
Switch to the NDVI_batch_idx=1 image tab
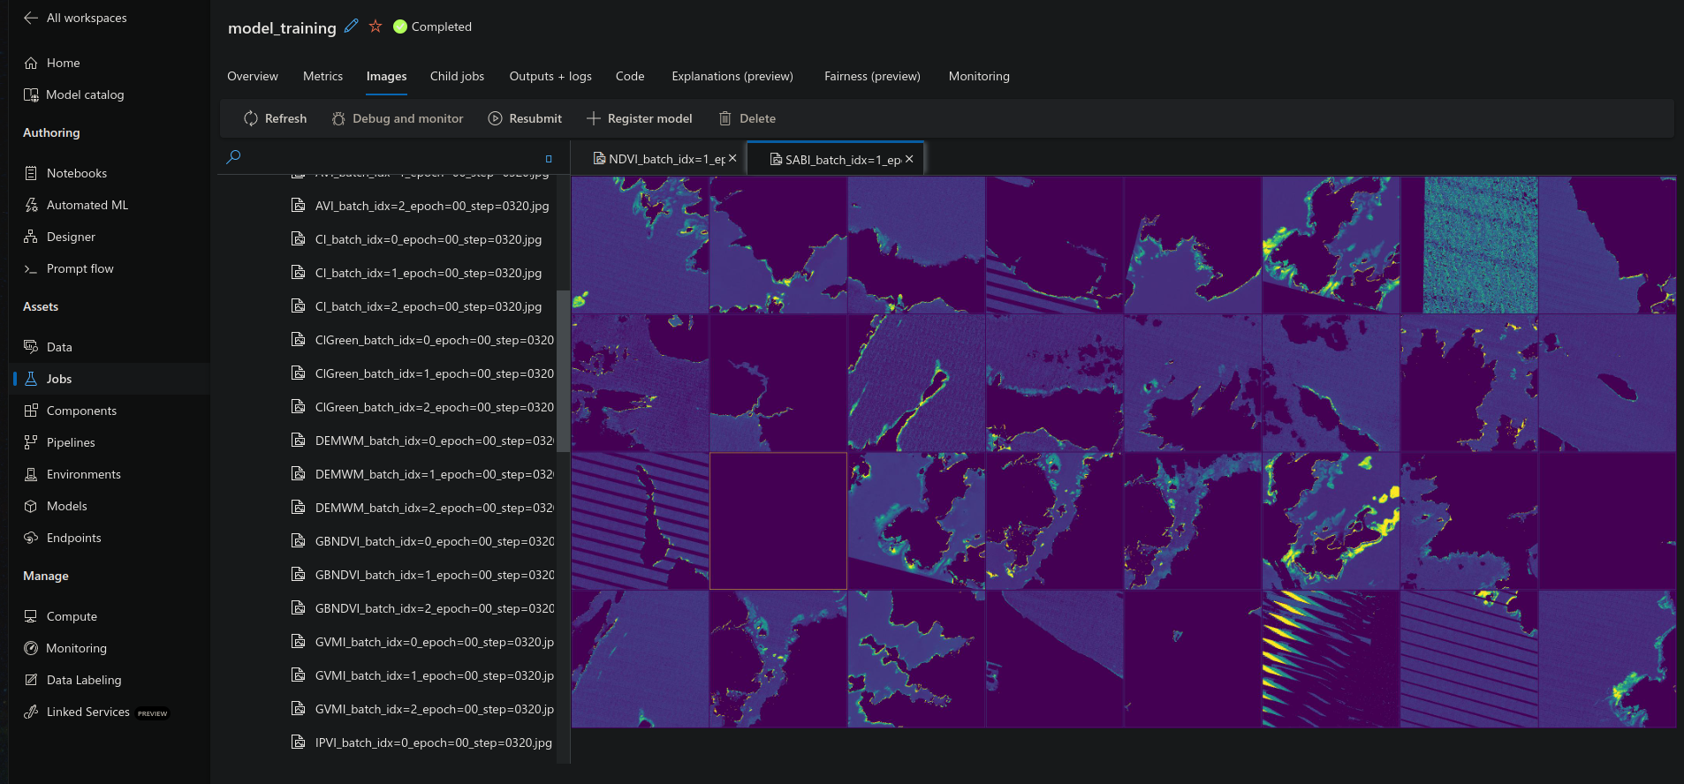658,159
